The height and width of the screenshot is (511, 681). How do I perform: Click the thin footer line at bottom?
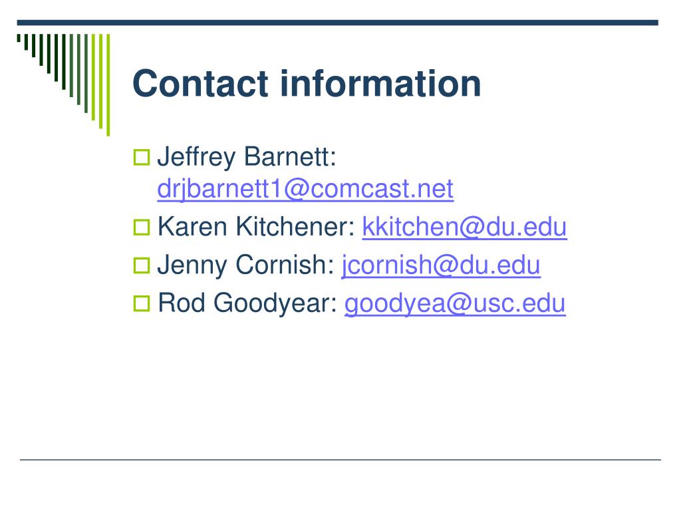340,459
